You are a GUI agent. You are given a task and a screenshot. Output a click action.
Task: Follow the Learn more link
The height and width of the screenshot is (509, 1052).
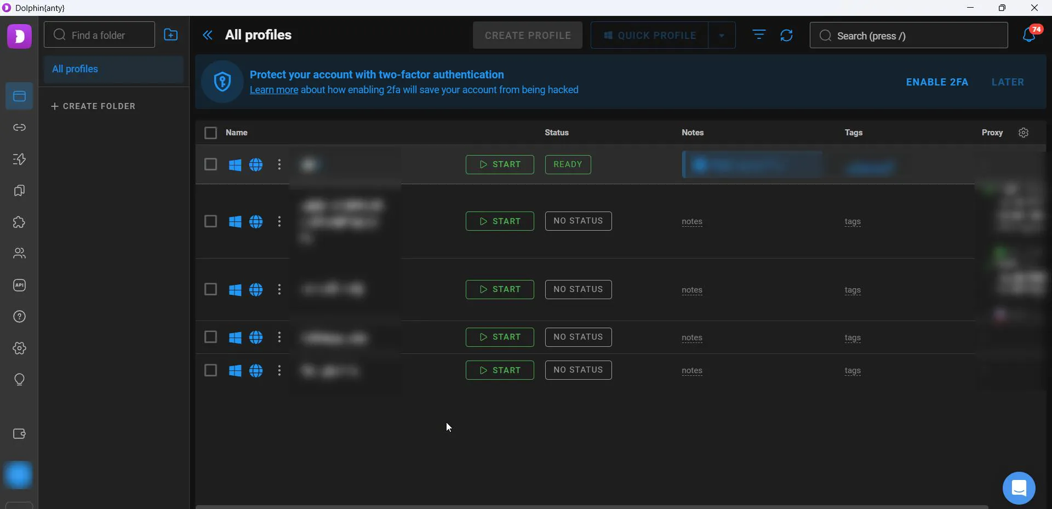tap(274, 90)
